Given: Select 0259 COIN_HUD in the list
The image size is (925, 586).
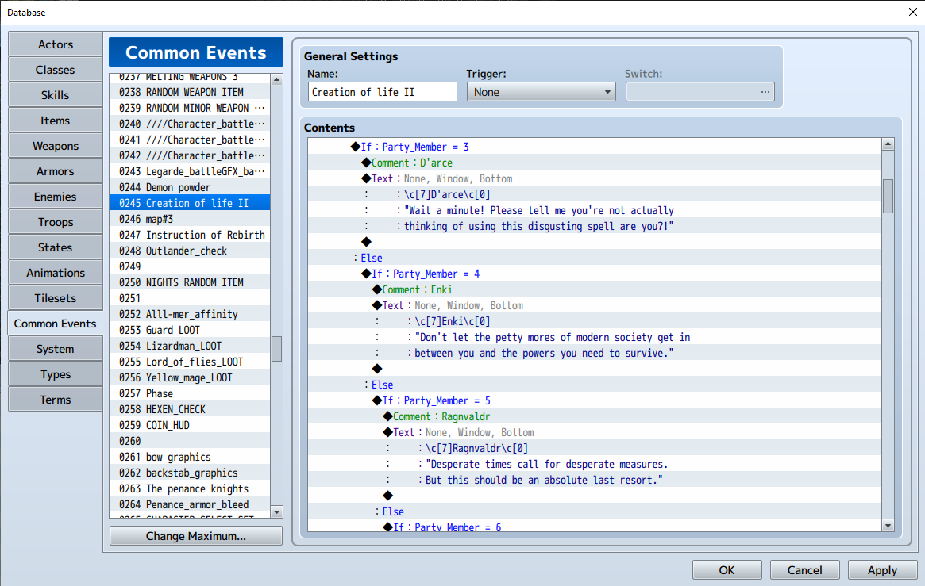Looking at the screenshot, I should pyautogui.click(x=189, y=425).
